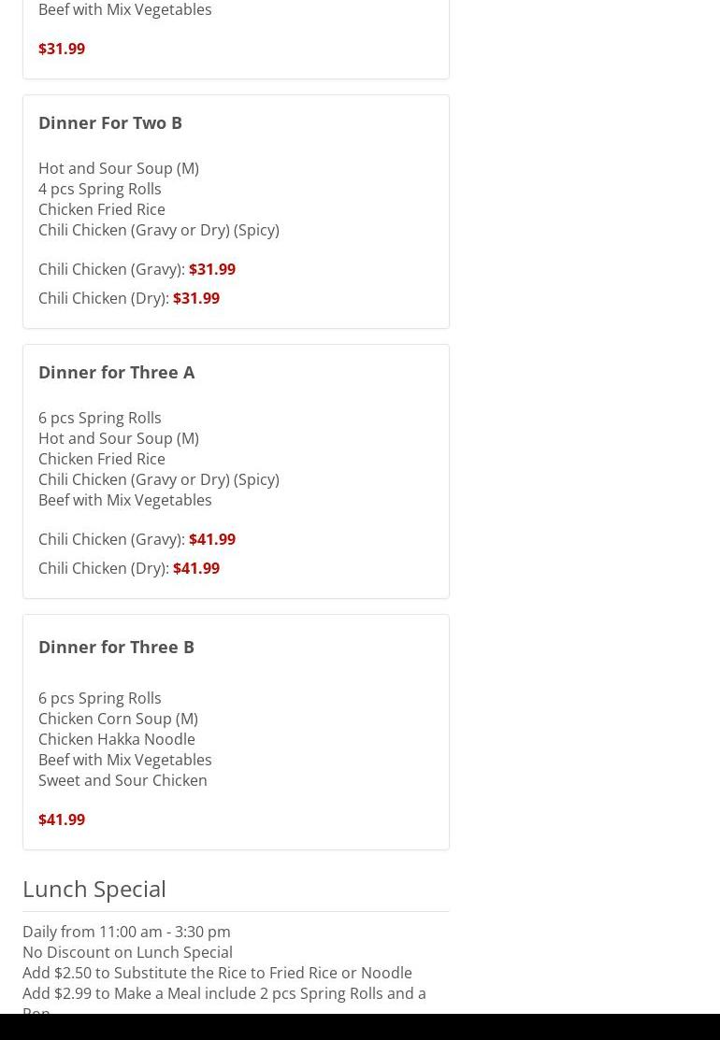
Task: Click the Dinner for Three A title
Action: pos(117,373)
